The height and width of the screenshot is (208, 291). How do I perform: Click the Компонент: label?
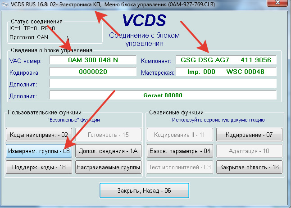156,61
